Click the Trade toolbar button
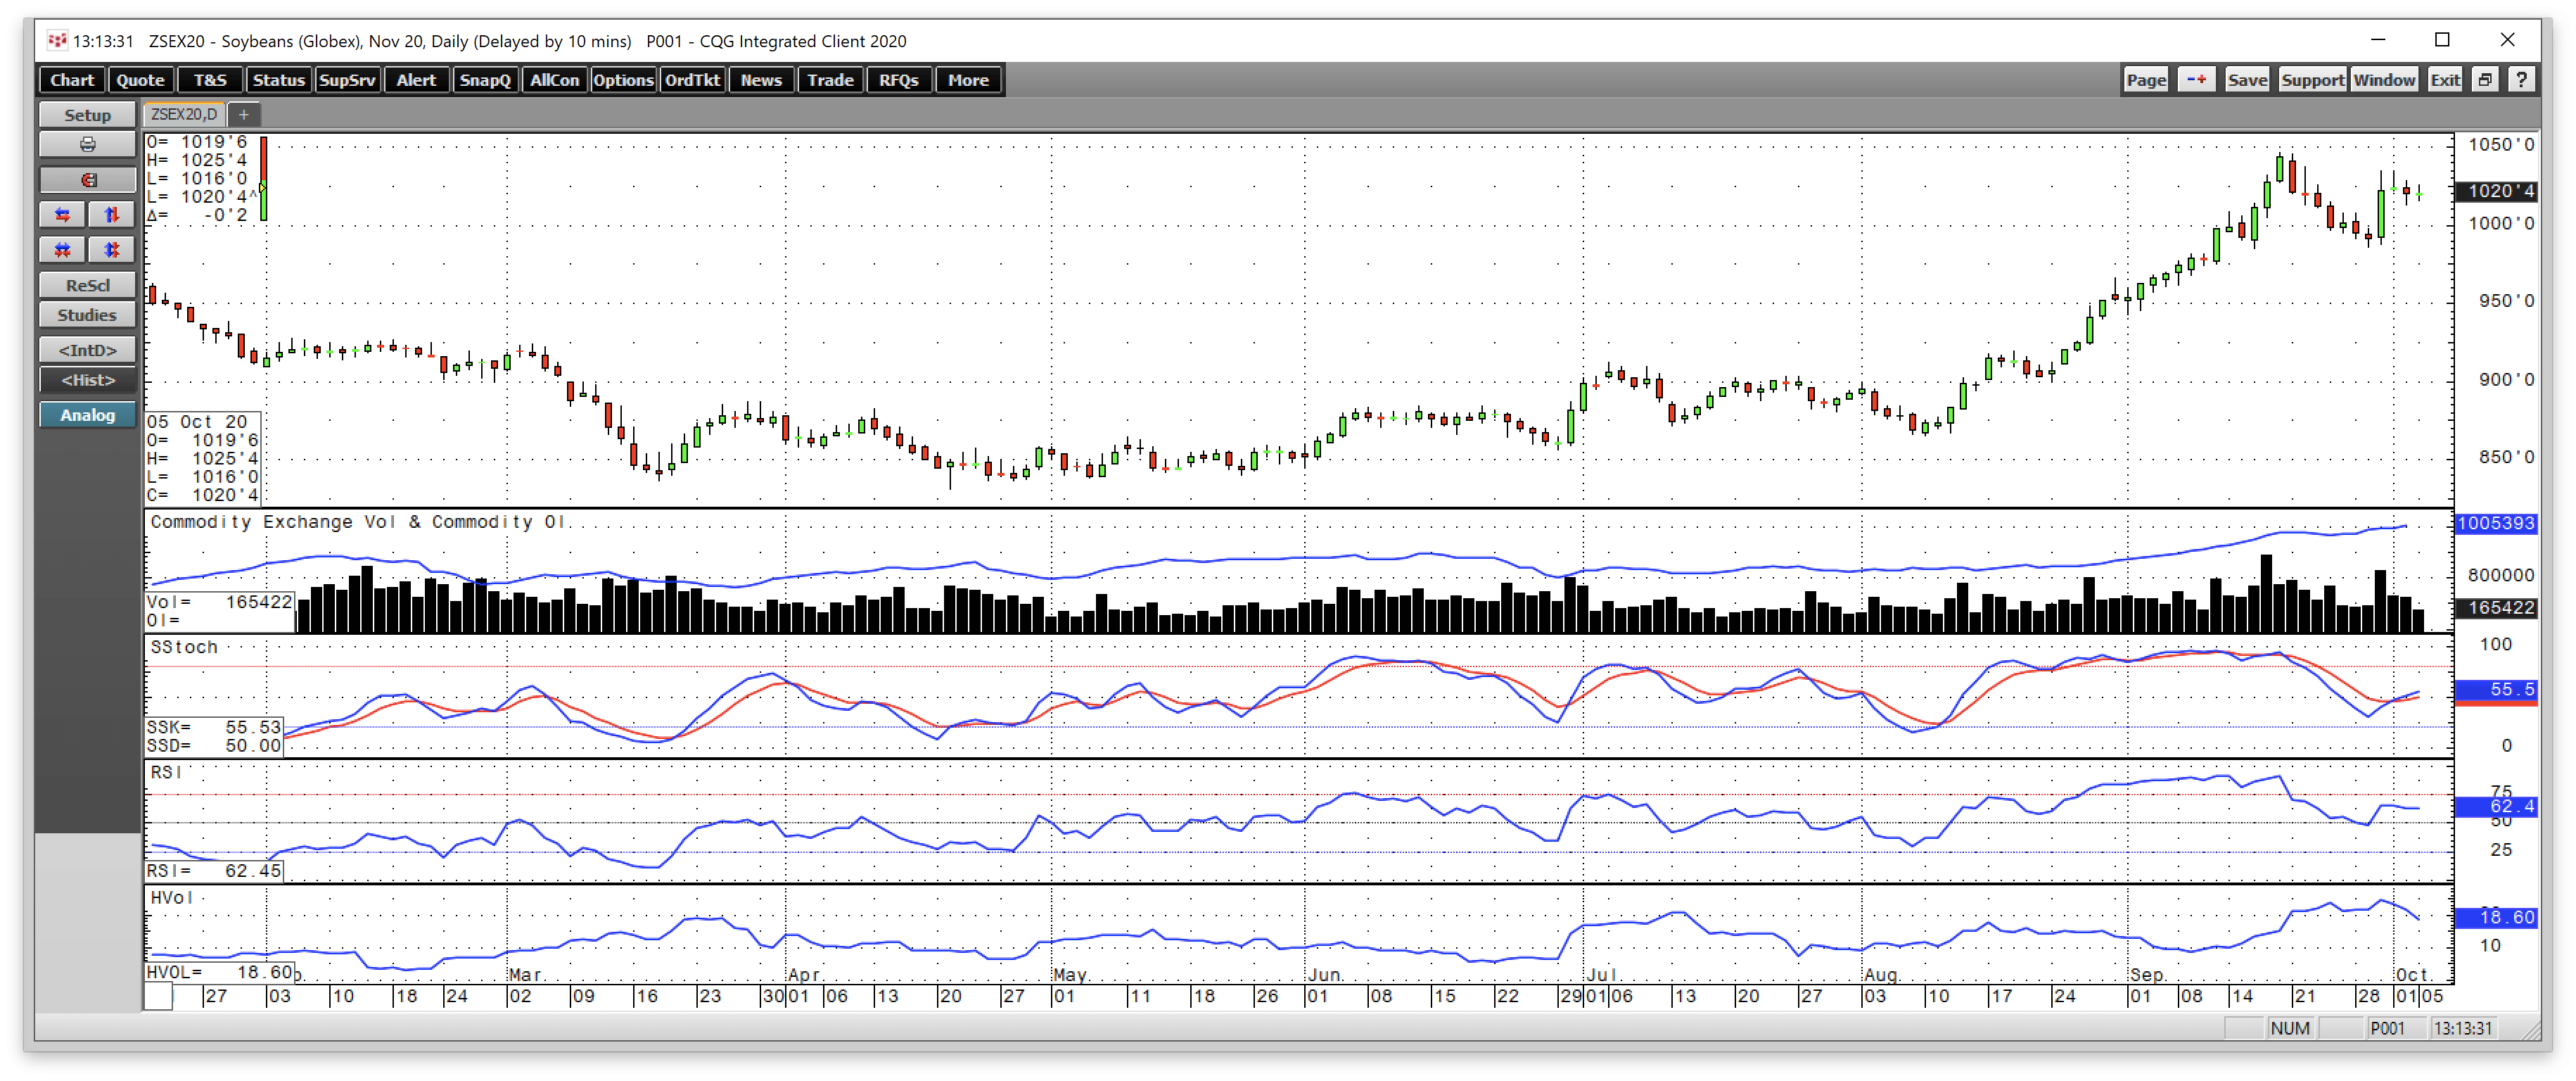The width and height of the screenshot is (2576, 1081). click(830, 80)
